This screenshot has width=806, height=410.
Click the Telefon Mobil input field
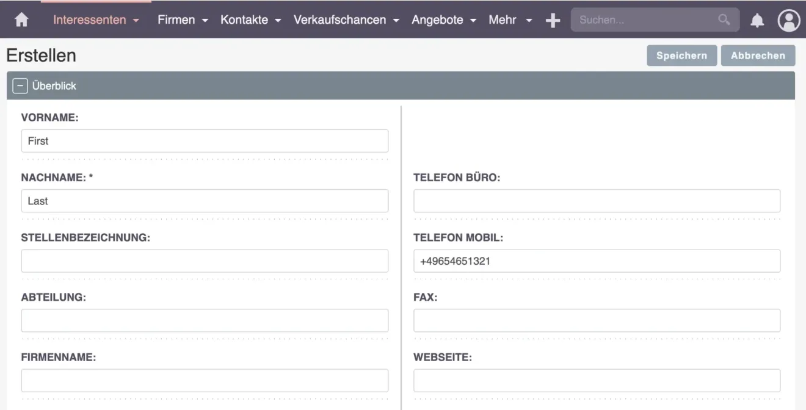point(597,261)
